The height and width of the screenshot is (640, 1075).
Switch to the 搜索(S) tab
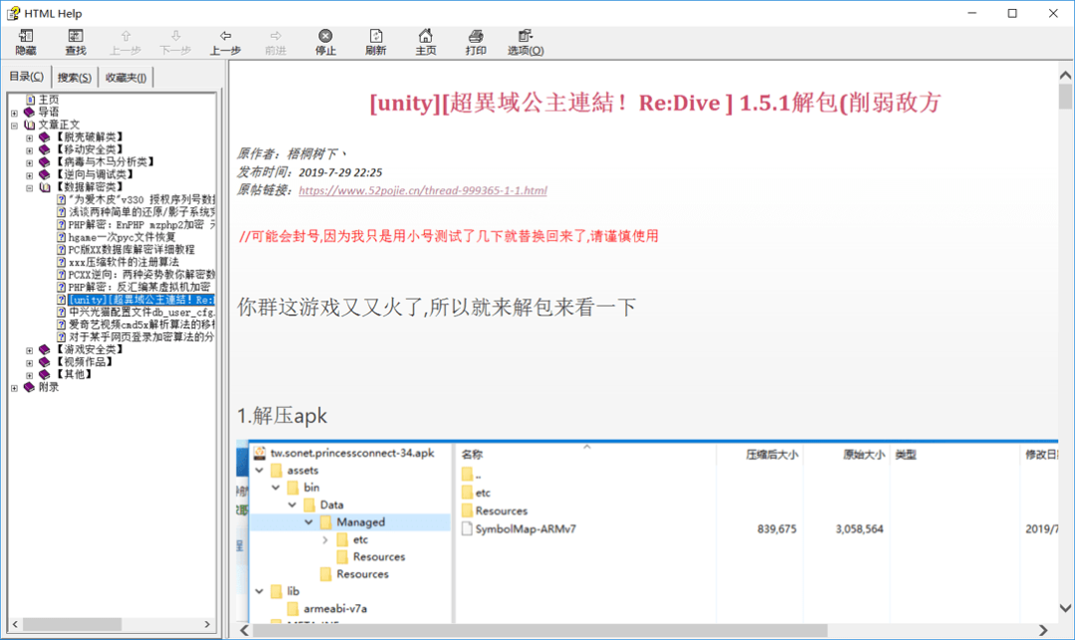click(74, 78)
